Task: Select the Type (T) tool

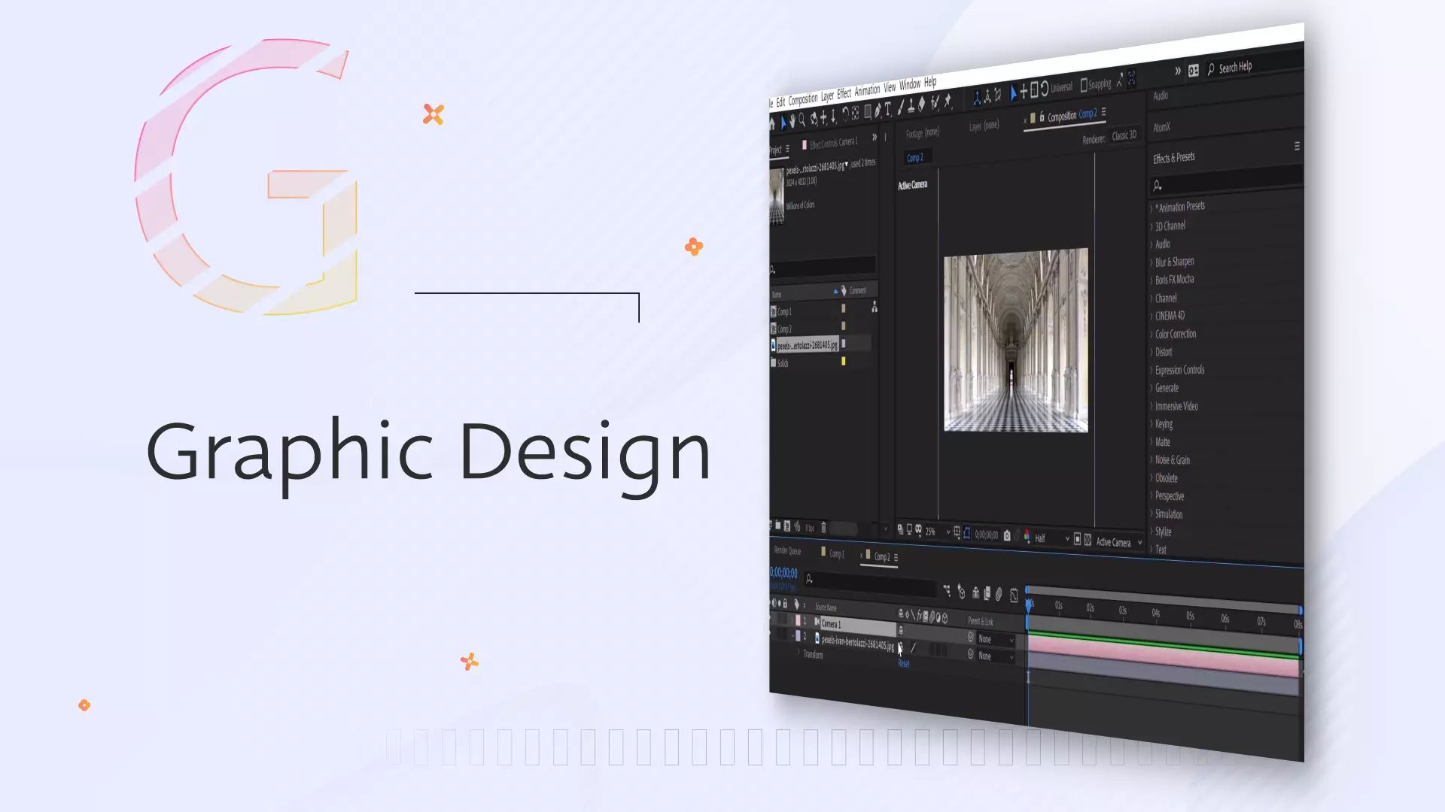Action: 887,108
